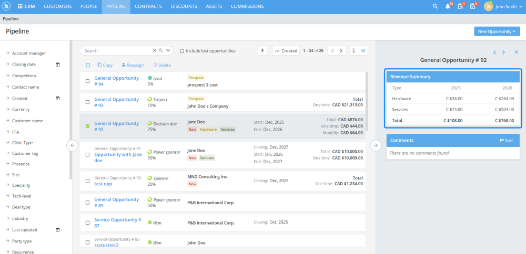This screenshot has height=254, width=526.
Task: Collapse the detail panel with right arrow
Action: (x=376, y=145)
